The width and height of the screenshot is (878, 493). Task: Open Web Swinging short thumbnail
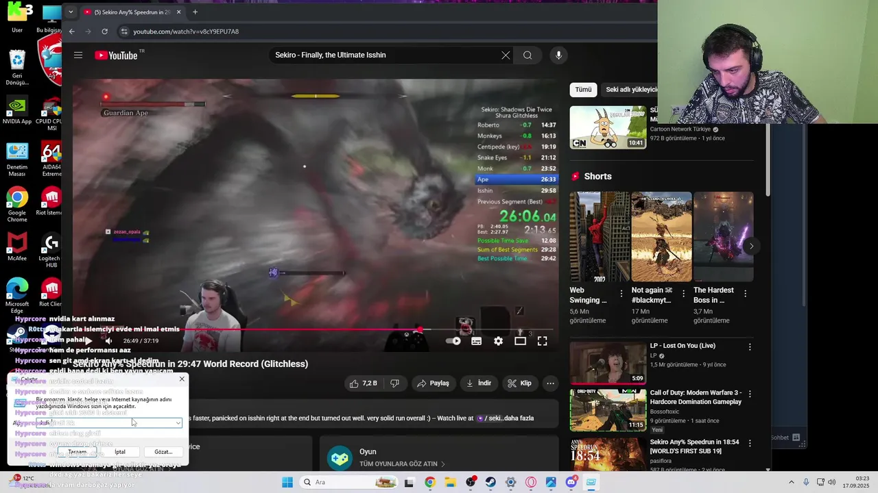pos(599,237)
